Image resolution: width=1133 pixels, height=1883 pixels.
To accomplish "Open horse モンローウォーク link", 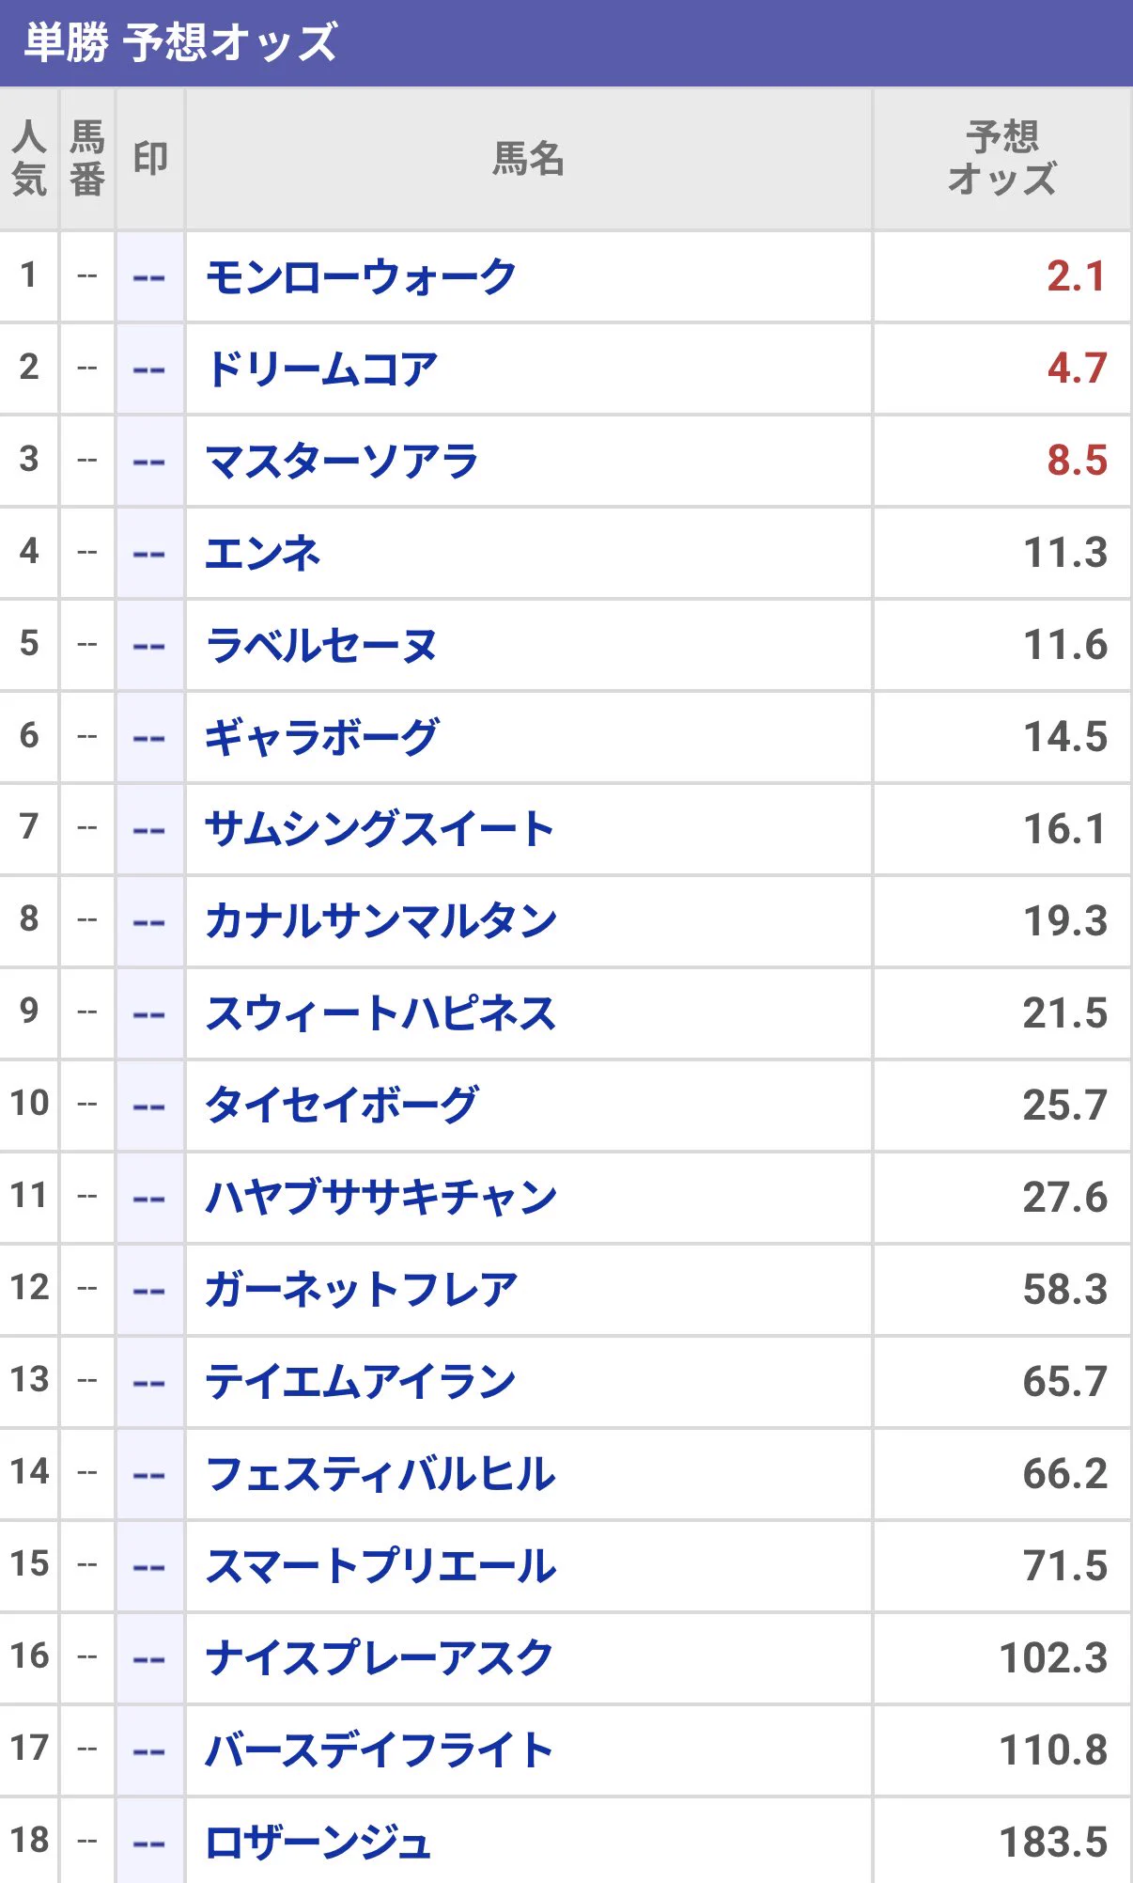I will click(x=361, y=277).
